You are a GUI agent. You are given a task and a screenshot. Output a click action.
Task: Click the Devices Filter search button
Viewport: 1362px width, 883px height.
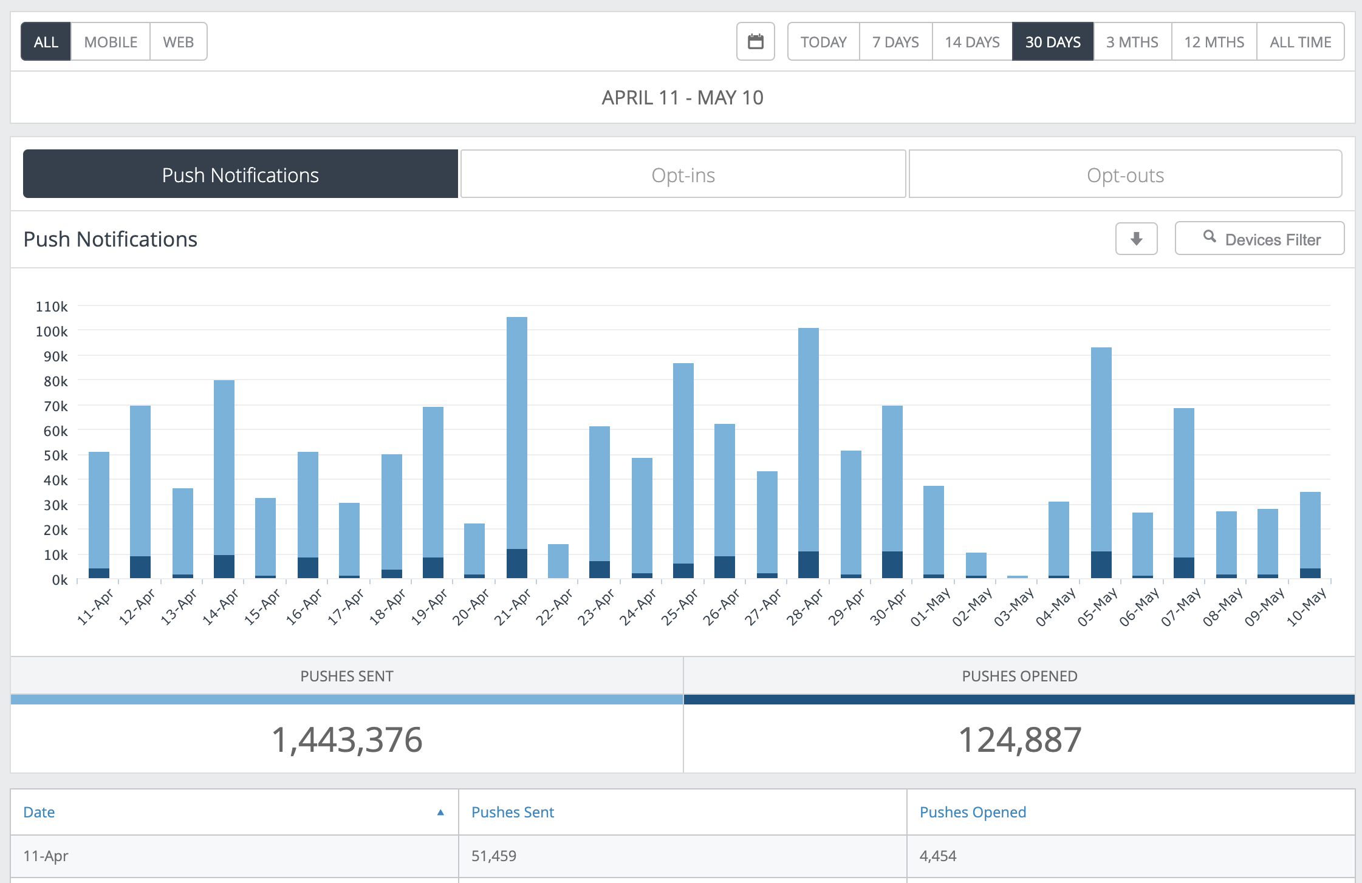tap(1259, 239)
